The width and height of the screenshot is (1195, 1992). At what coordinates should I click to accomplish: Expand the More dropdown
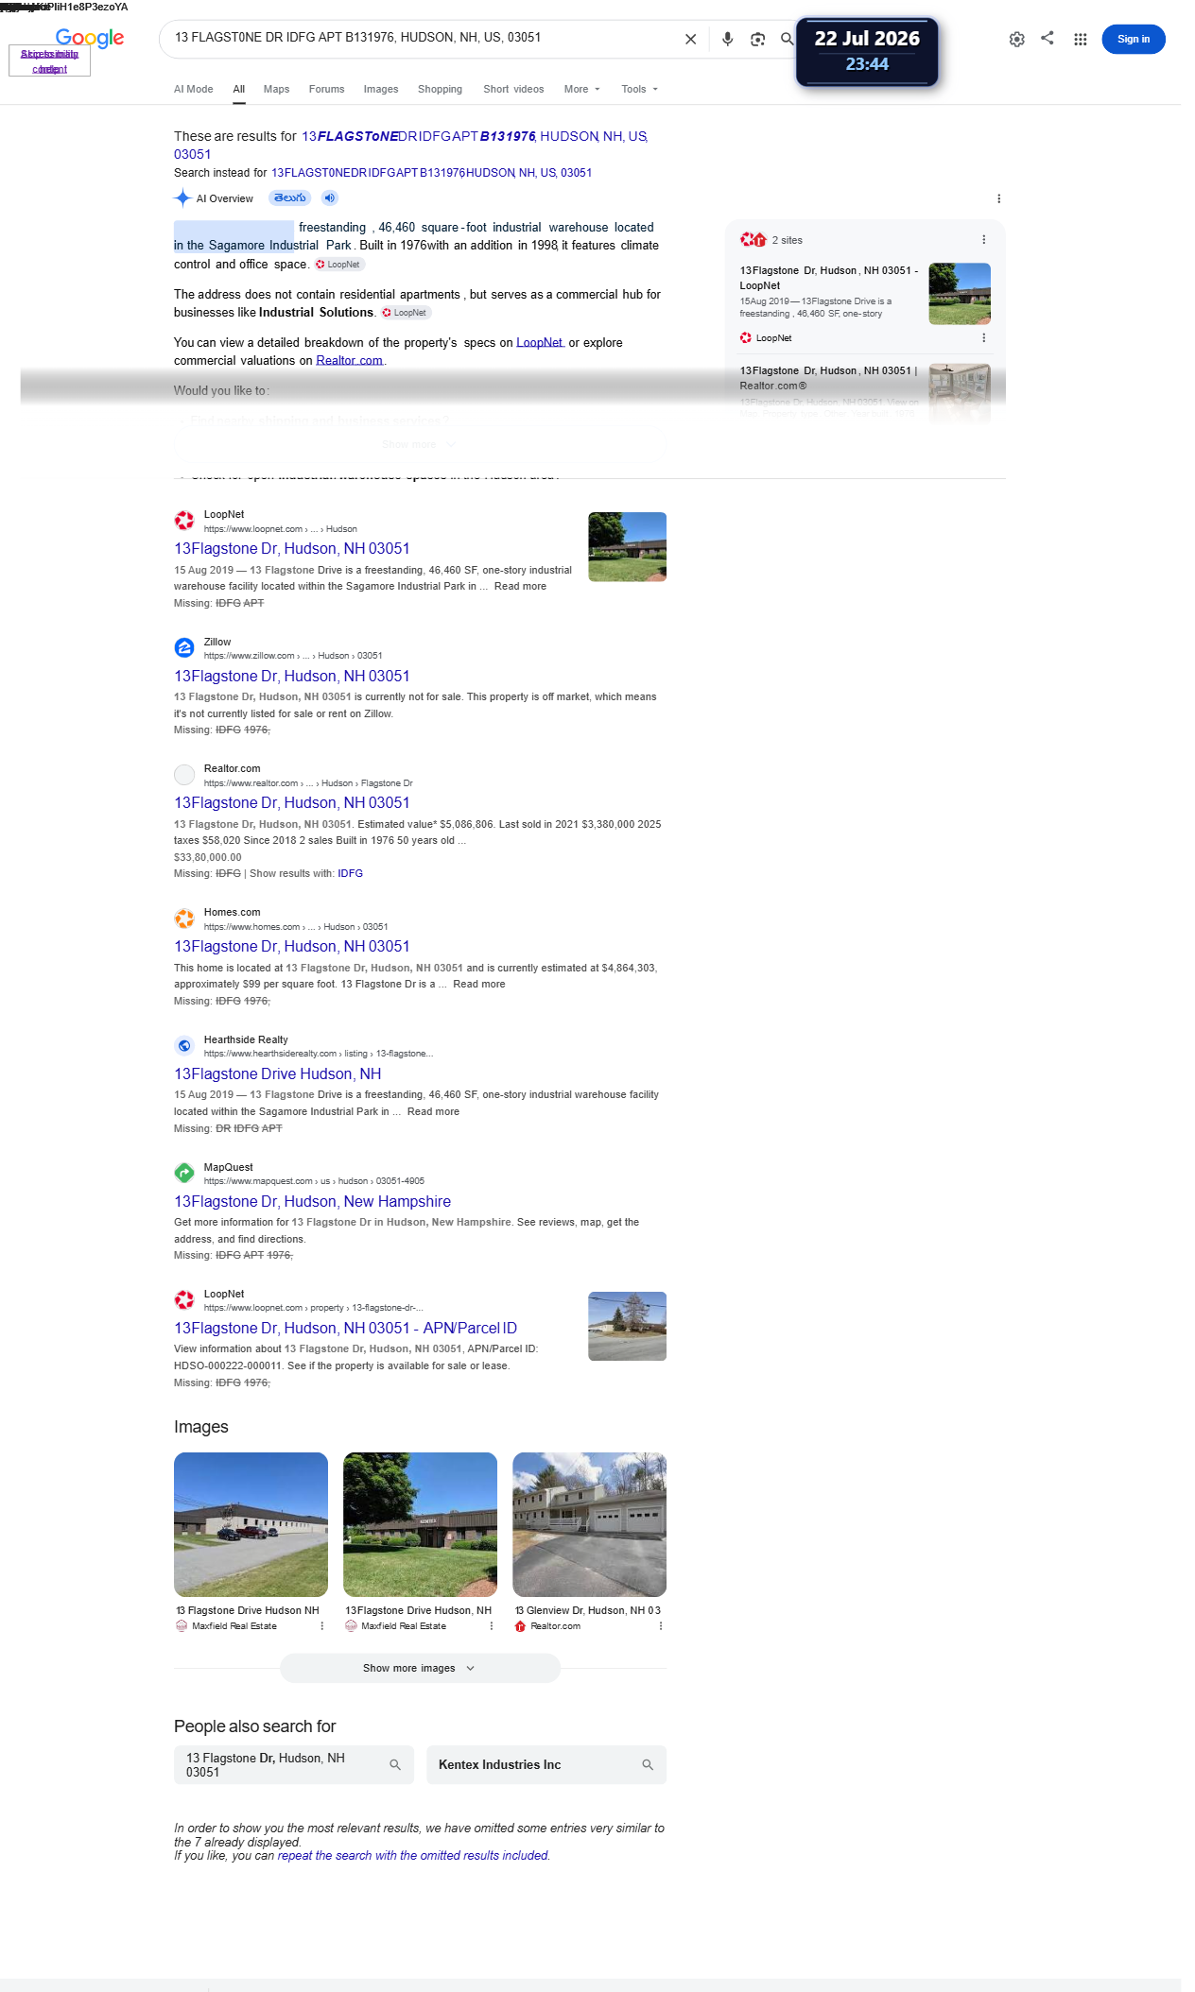tap(581, 89)
